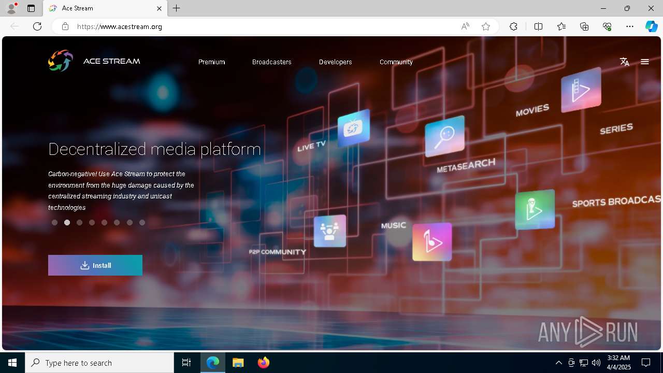This screenshot has width=663, height=373.
Task: Select seventh carousel slide dot
Action: (x=129, y=223)
